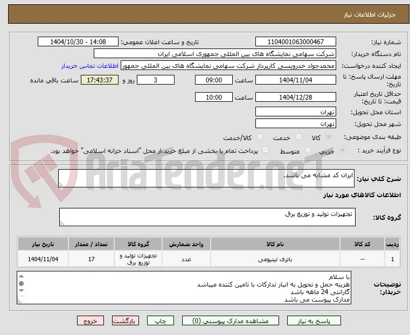
Task: Click the تاریخ نیاز column header
Action: 43,244
